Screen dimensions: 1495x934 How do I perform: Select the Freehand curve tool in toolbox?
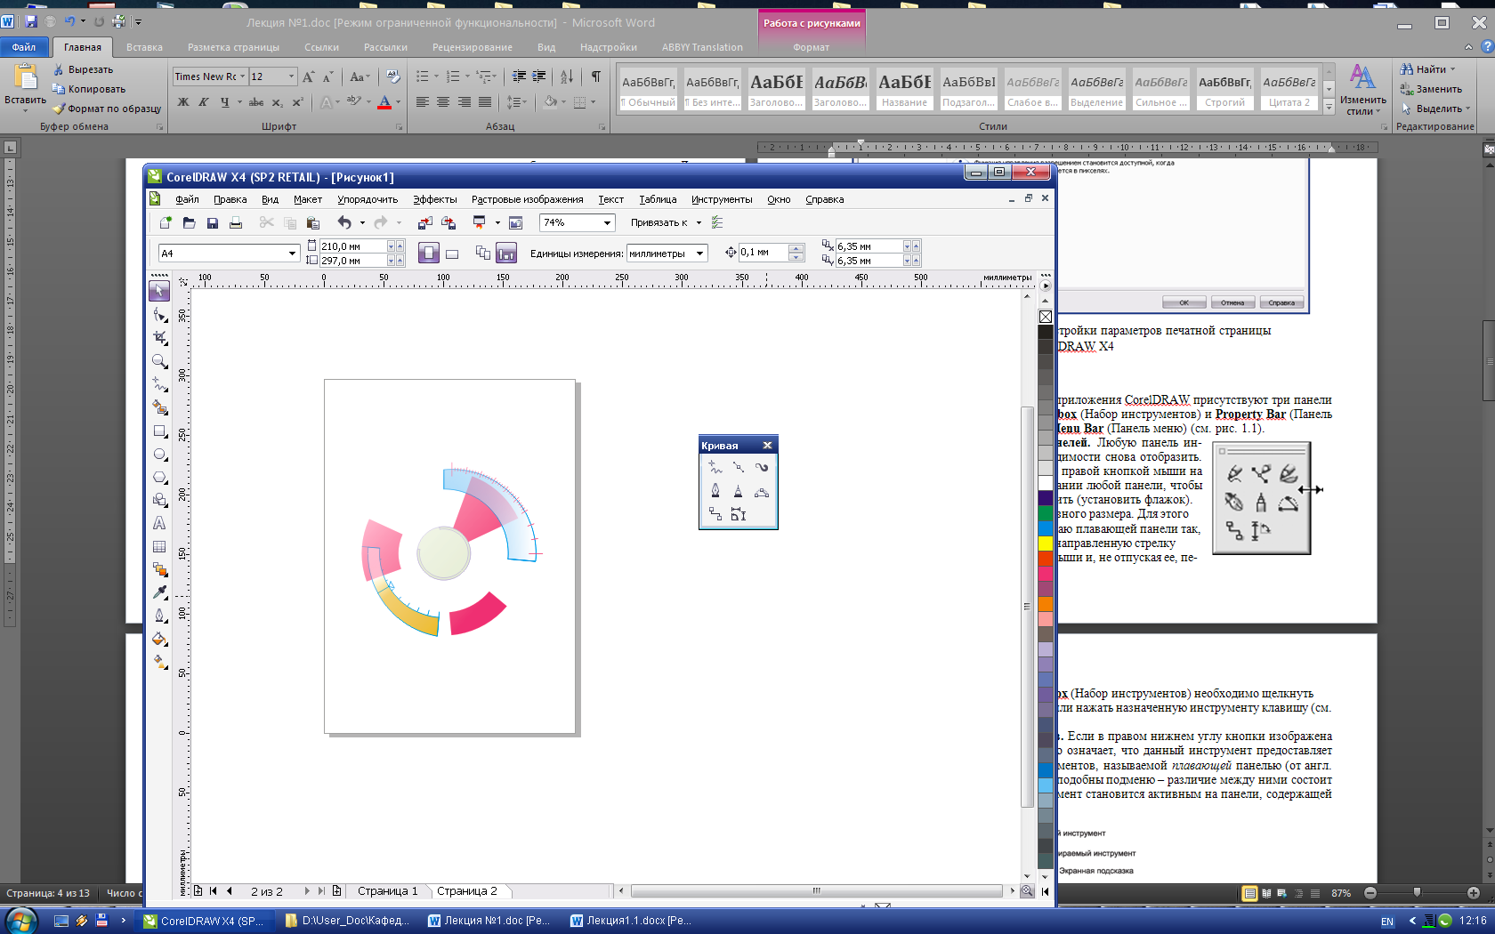[x=159, y=384]
